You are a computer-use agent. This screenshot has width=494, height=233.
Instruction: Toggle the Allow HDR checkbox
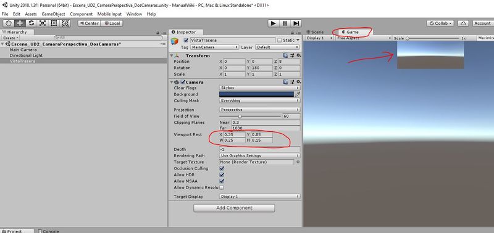tap(222, 175)
